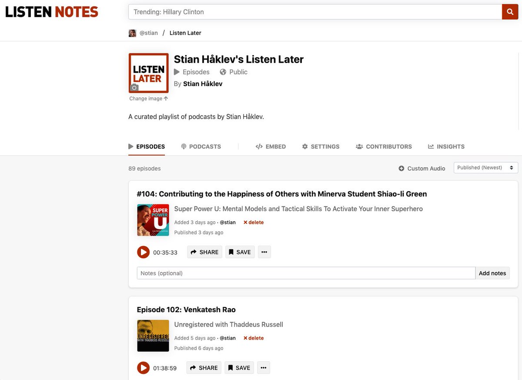Click the Episodes play icon under the title

(177, 72)
